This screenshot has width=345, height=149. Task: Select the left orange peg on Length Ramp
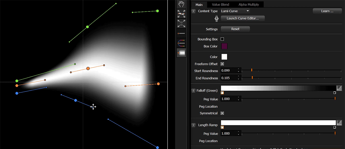222,127
